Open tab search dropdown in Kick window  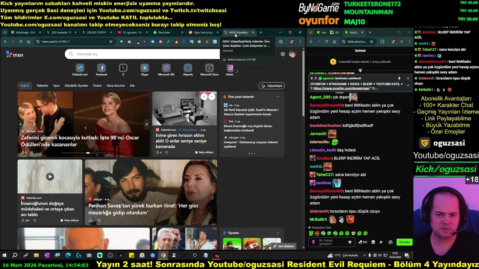tap(311, 33)
